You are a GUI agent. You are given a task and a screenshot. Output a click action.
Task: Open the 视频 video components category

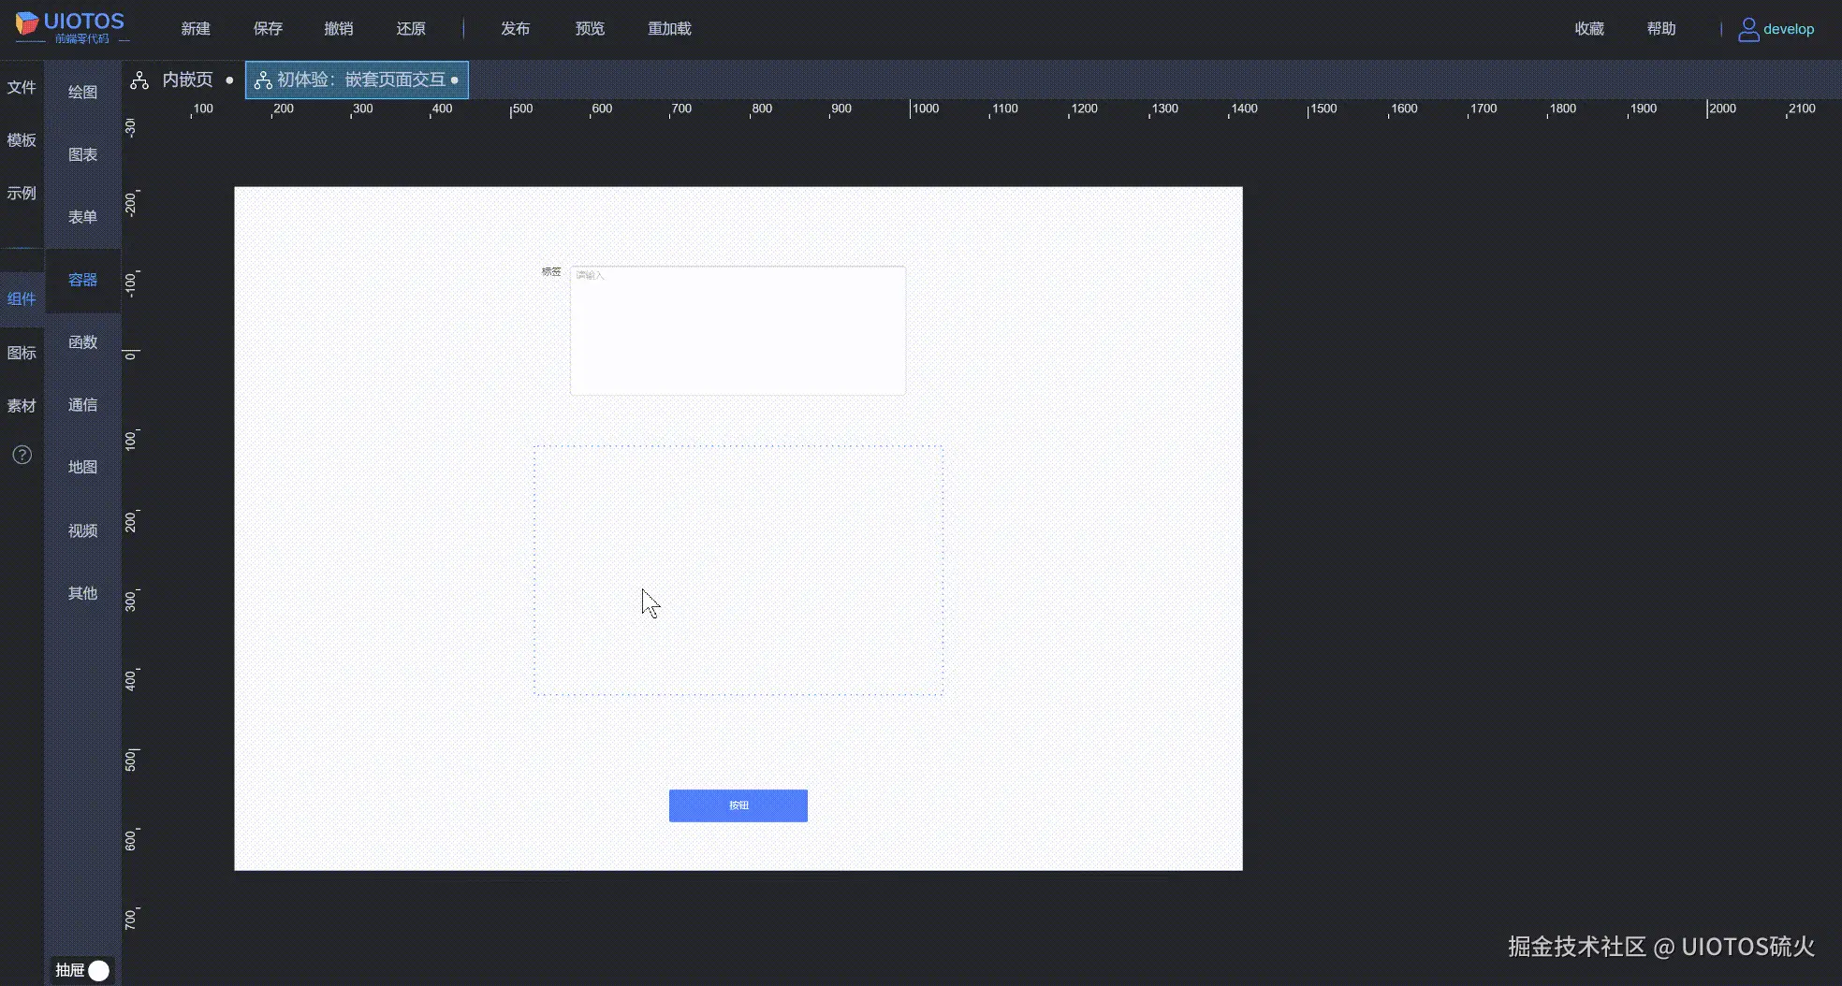81,529
